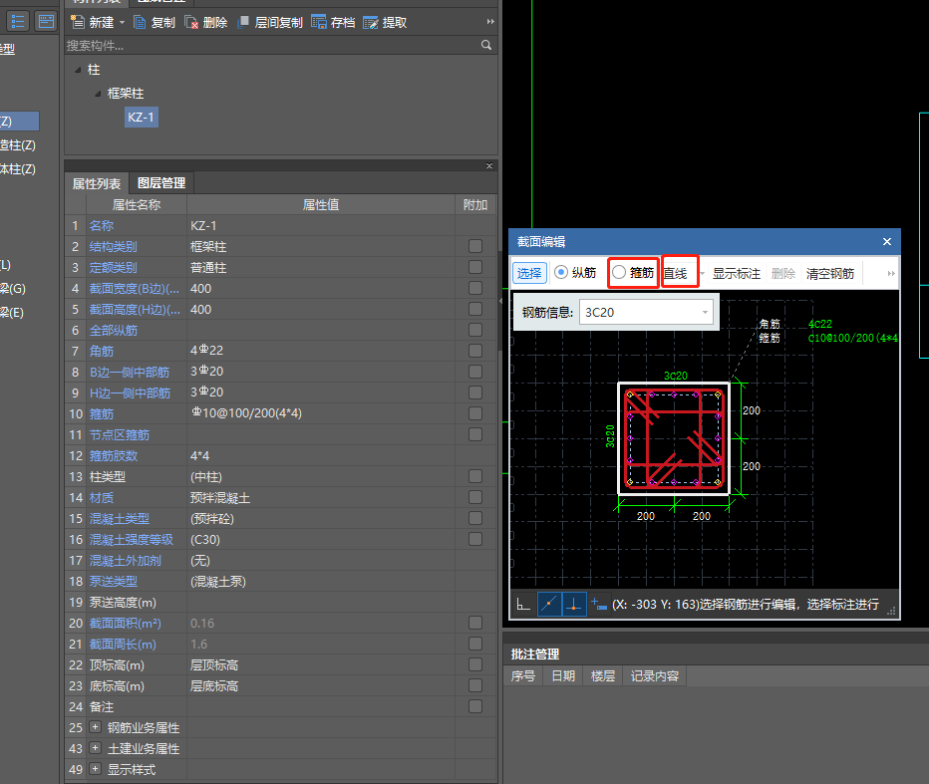
Task: Click the 顶标高 value 层顶标高
Action: point(321,665)
